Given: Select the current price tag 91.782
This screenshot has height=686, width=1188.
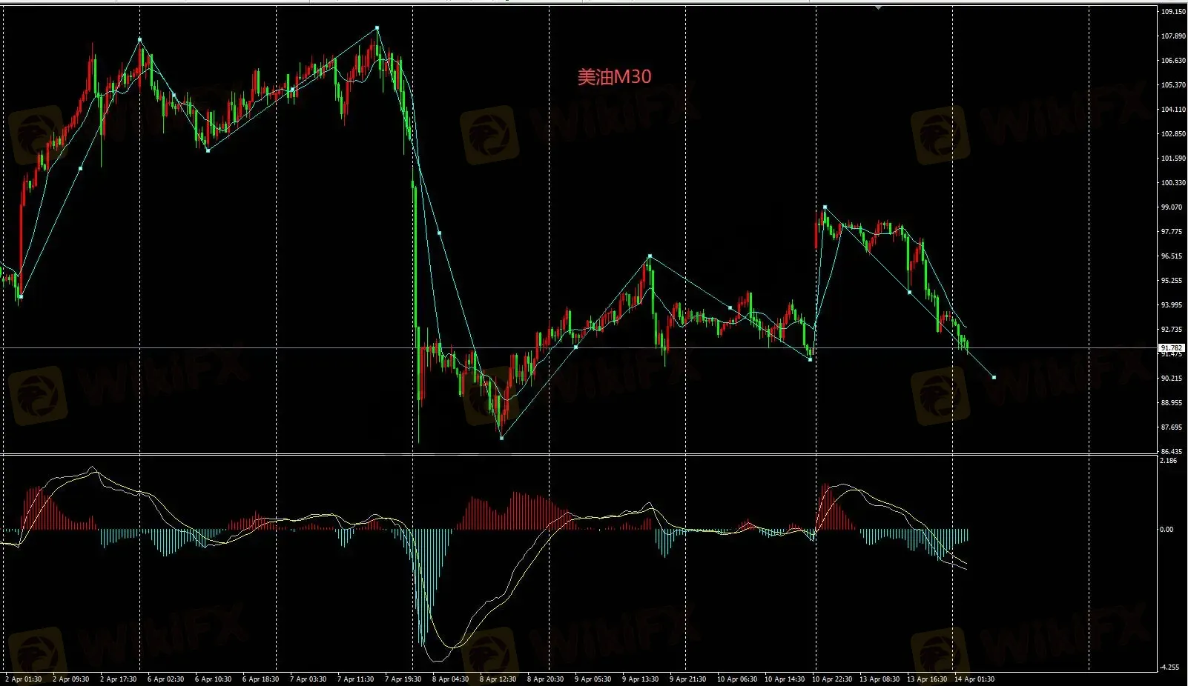Looking at the screenshot, I should (x=1172, y=347).
